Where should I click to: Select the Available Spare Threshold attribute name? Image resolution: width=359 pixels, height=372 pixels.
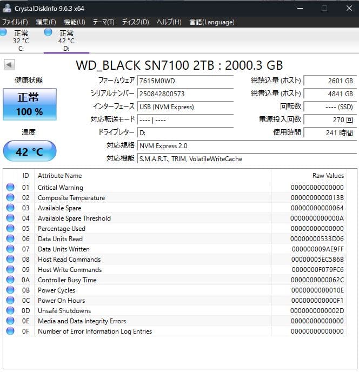[x=74, y=218]
